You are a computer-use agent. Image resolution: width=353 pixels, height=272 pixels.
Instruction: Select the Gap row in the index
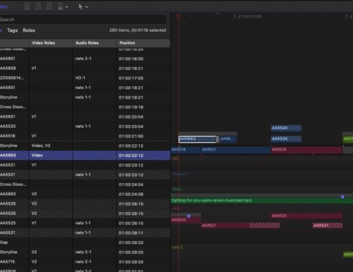coord(85,242)
